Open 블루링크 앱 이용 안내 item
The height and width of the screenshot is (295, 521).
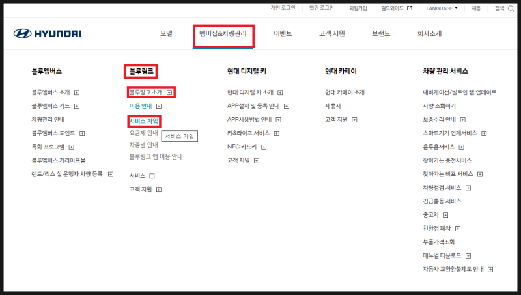point(156,156)
